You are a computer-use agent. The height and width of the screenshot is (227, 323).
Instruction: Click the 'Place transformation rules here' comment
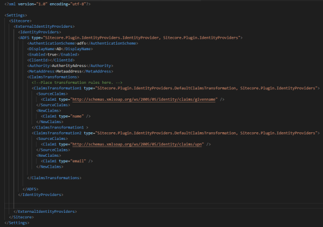[77, 82]
